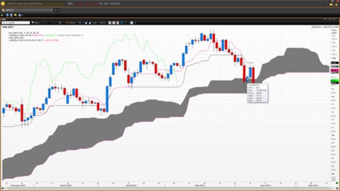Click the candlestick data tooltip box

[x=258, y=93]
